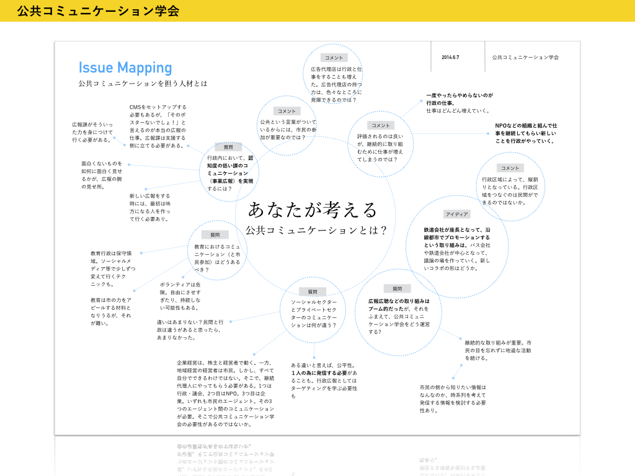Select the コメント tag above '評価されるのは良い'

pyautogui.click(x=380, y=125)
